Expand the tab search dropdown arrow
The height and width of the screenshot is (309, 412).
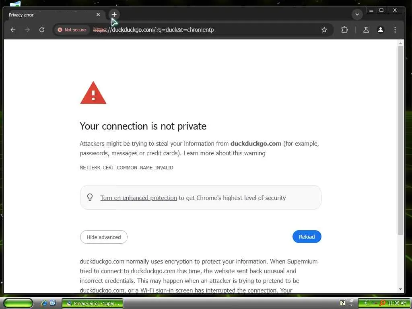click(x=357, y=14)
